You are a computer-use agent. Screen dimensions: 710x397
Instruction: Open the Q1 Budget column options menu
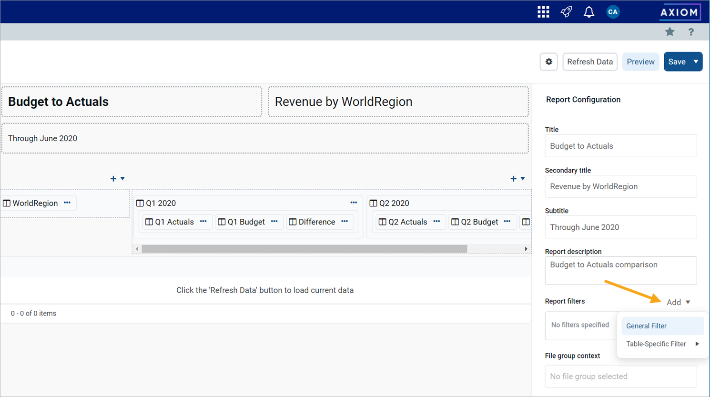[x=274, y=222]
